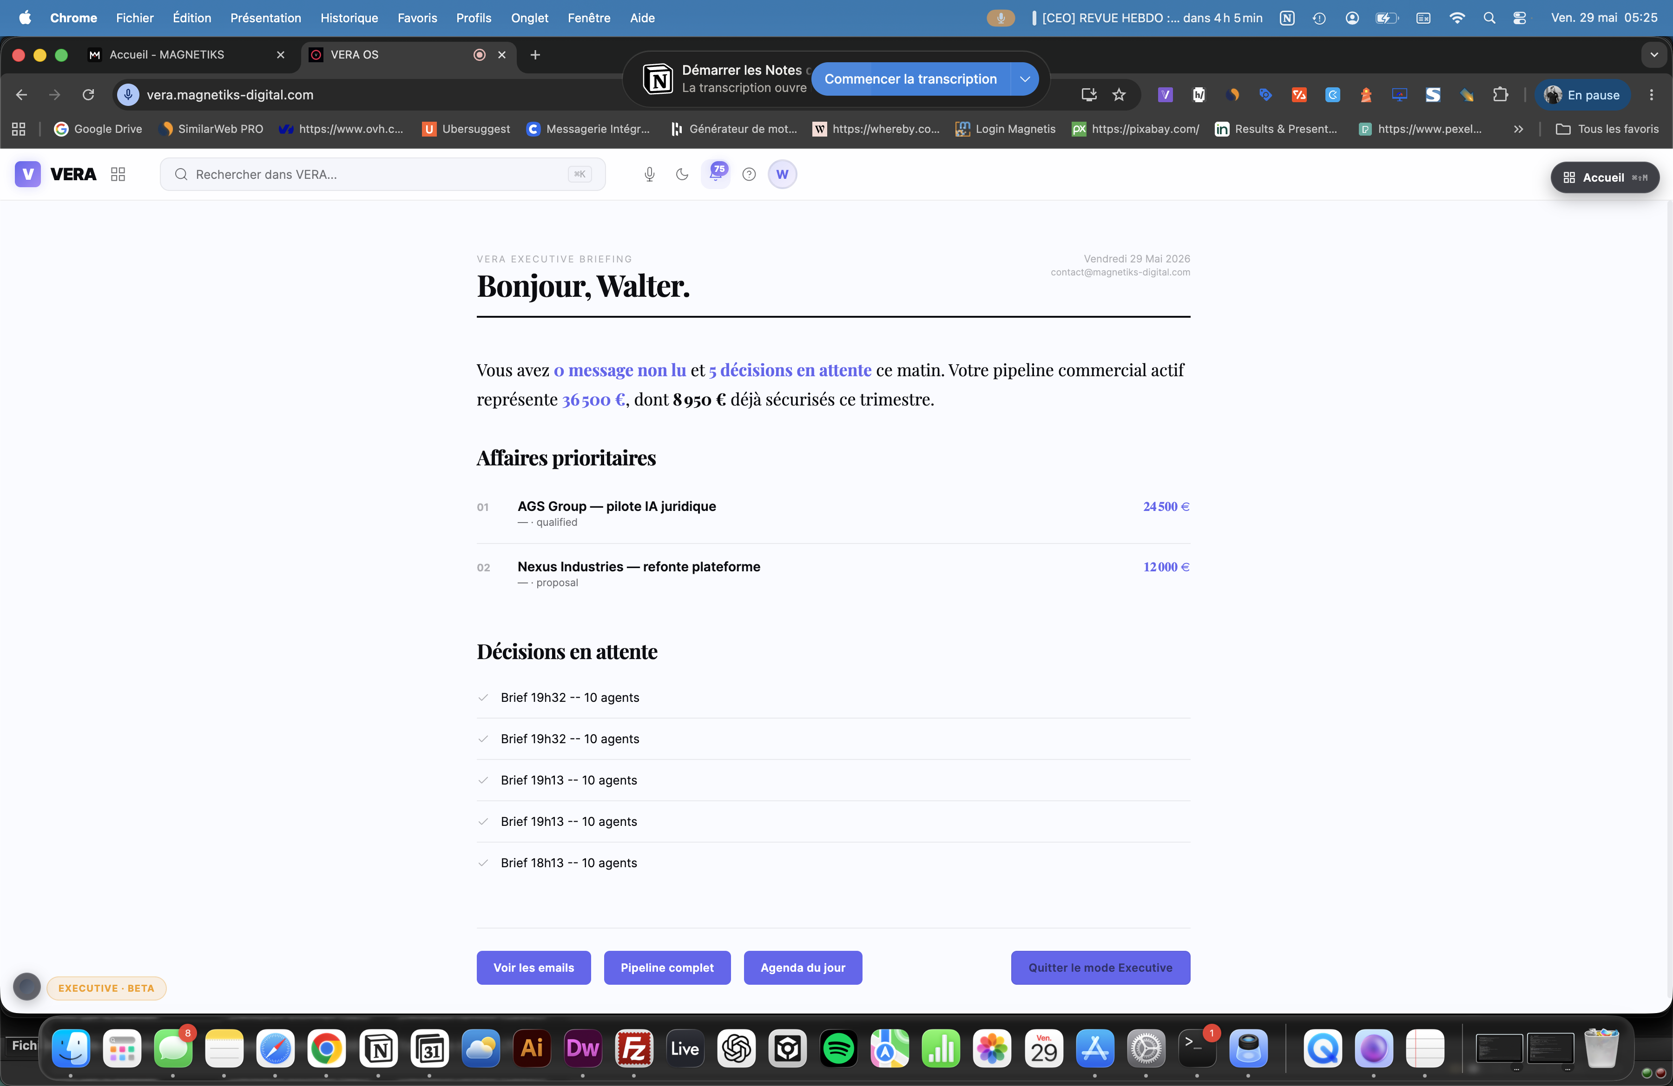The width and height of the screenshot is (1673, 1086).
Task: Open a new Chrome tab
Action: coord(535,55)
